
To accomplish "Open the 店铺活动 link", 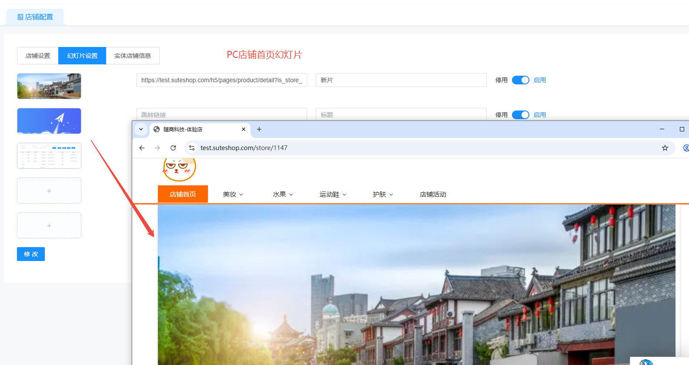I will (433, 194).
